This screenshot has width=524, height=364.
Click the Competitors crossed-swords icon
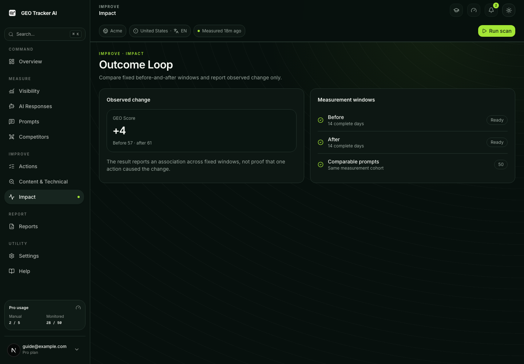pos(12,137)
